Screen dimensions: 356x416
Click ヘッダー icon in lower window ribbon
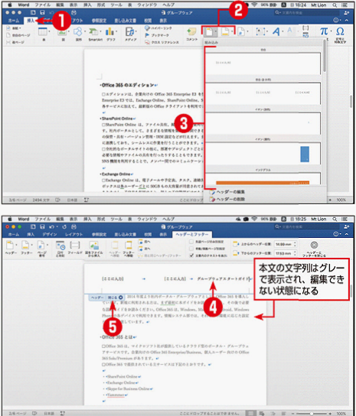10,245
